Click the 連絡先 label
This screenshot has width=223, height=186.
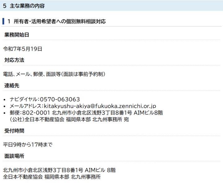(x=12, y=85)
